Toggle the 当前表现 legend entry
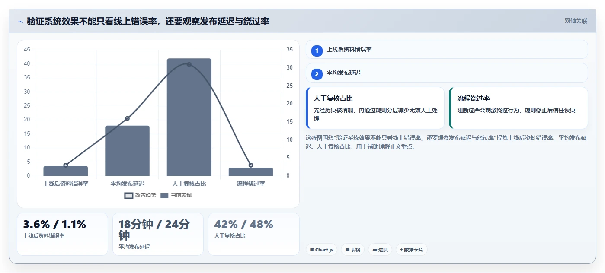This screenshot has width=605, height=273. pyautogui.click(x=176, y=195)
